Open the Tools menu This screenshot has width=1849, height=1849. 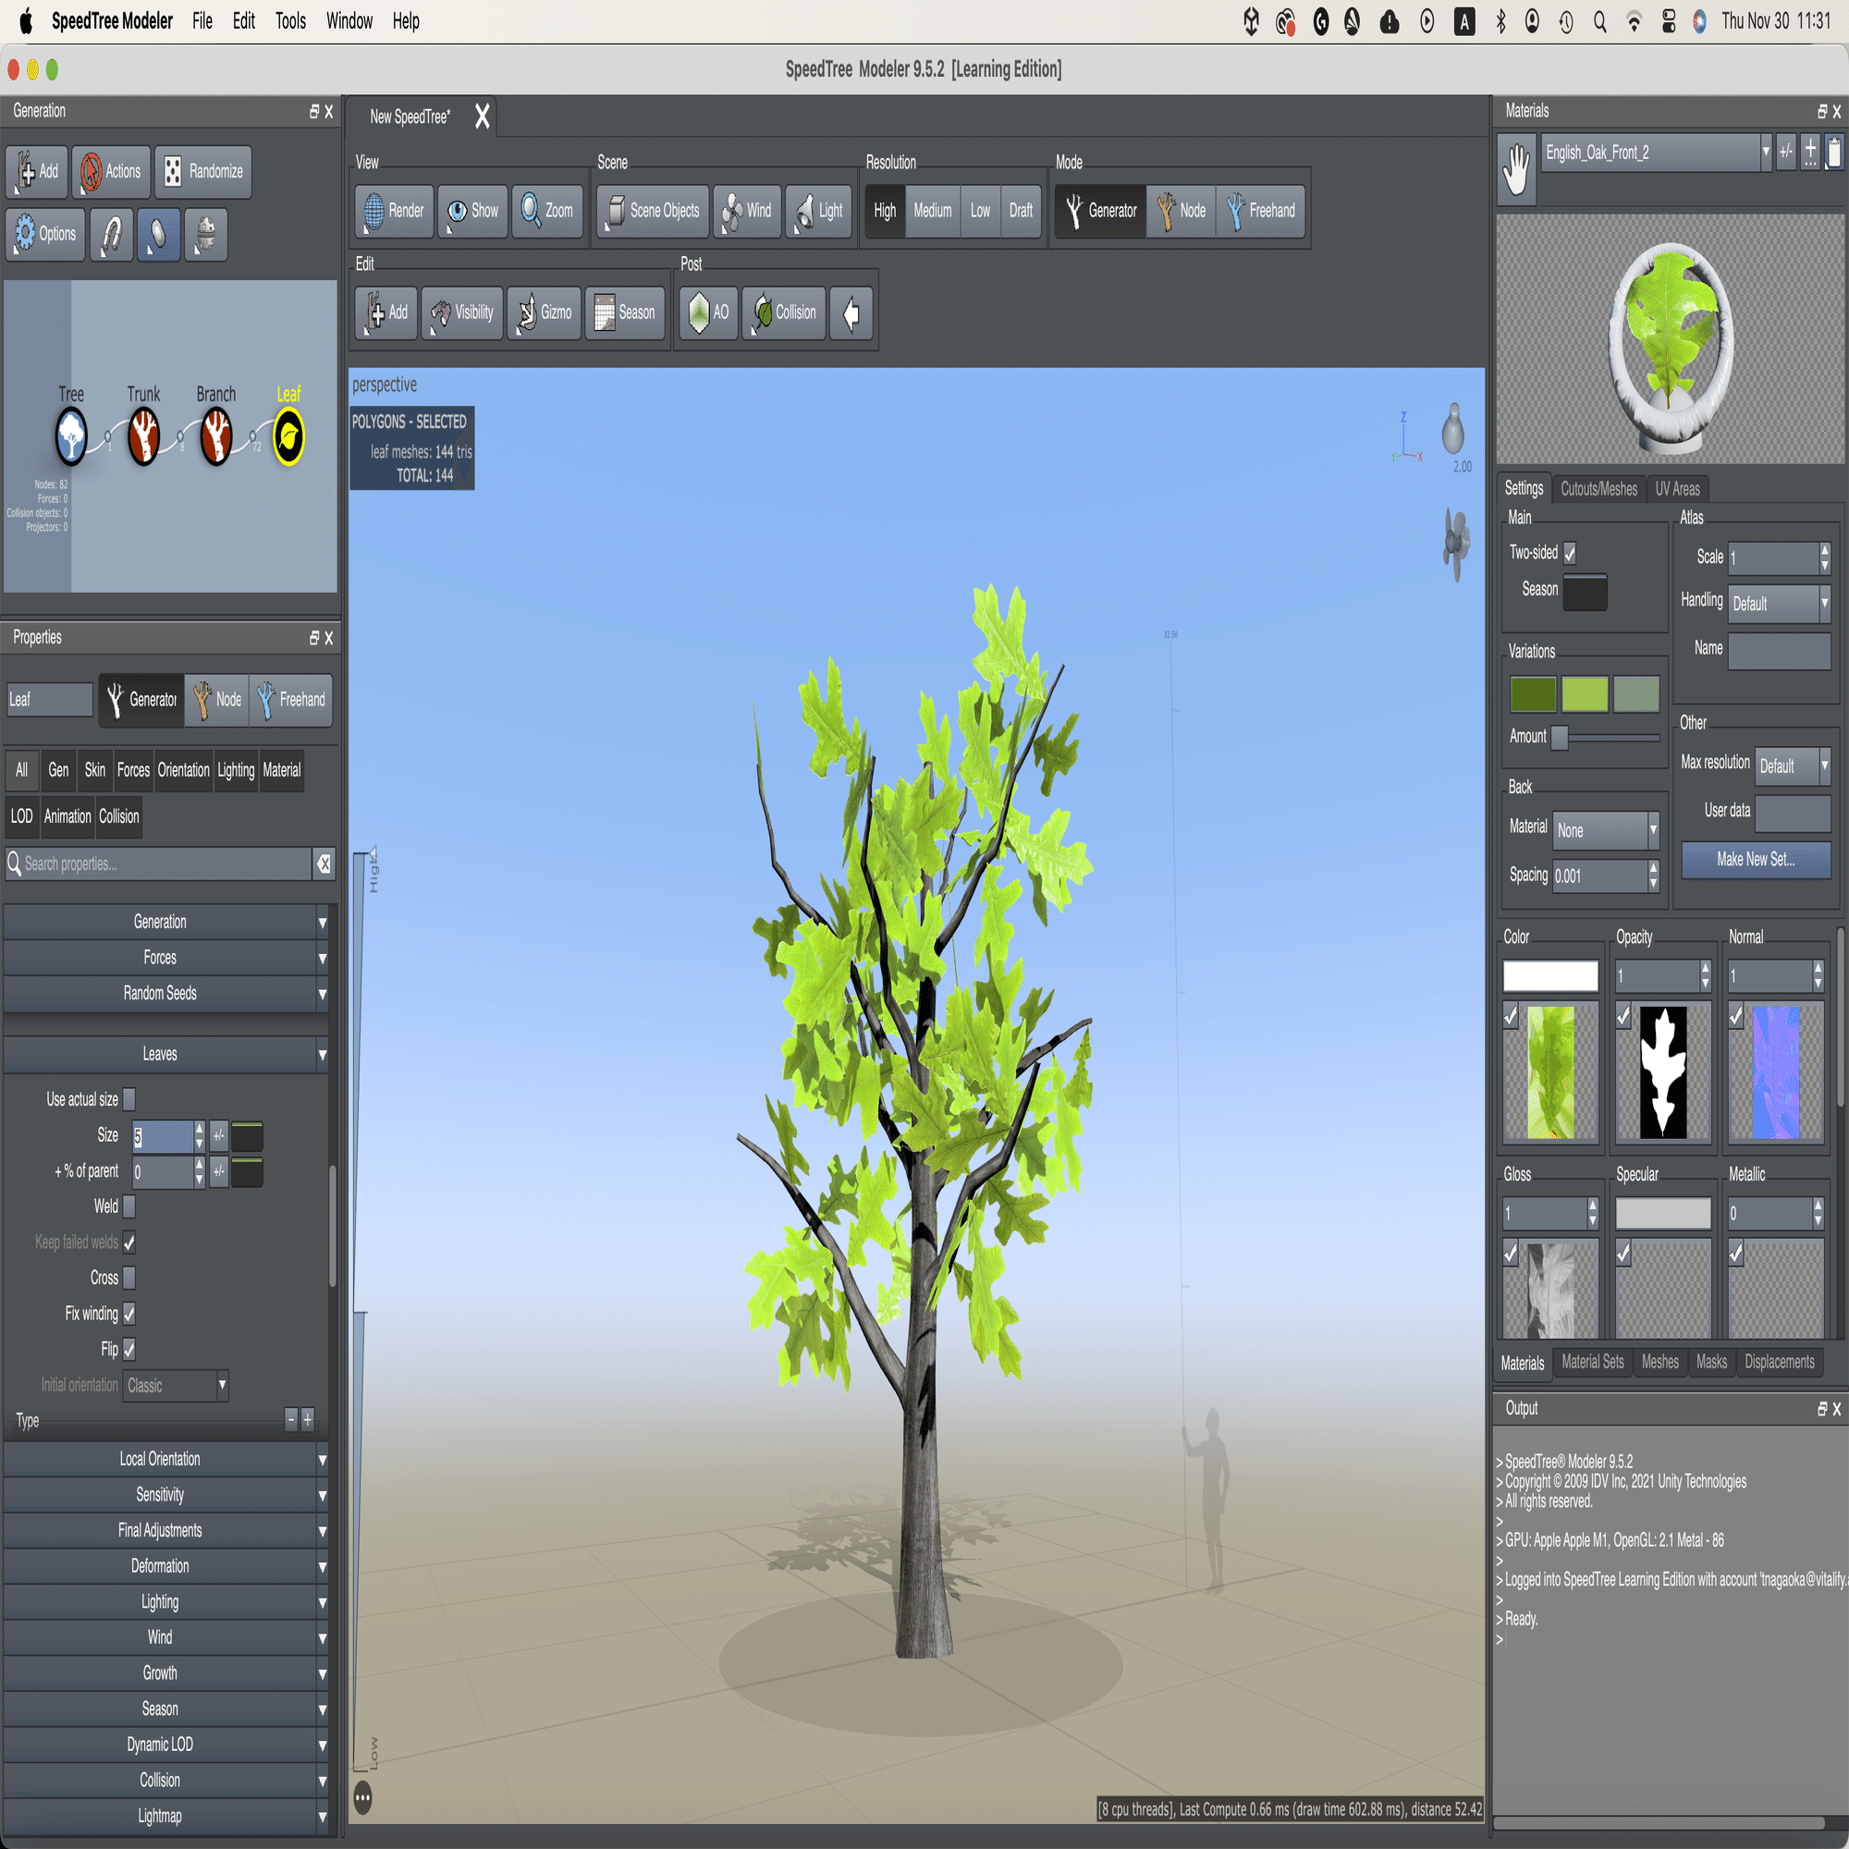coord(290,21)
